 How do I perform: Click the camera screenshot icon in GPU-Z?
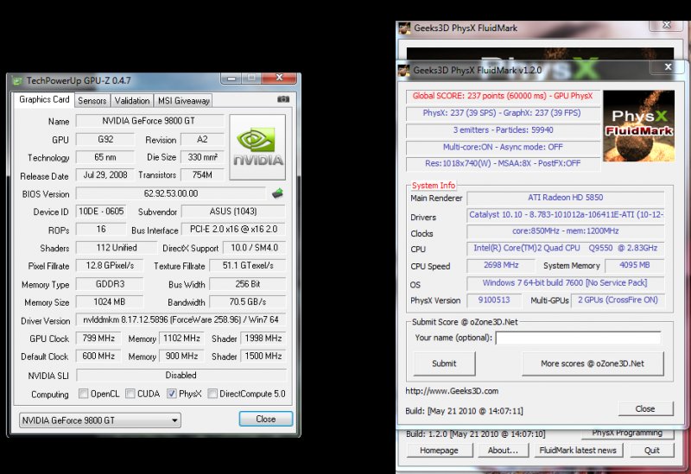(283, 99)
